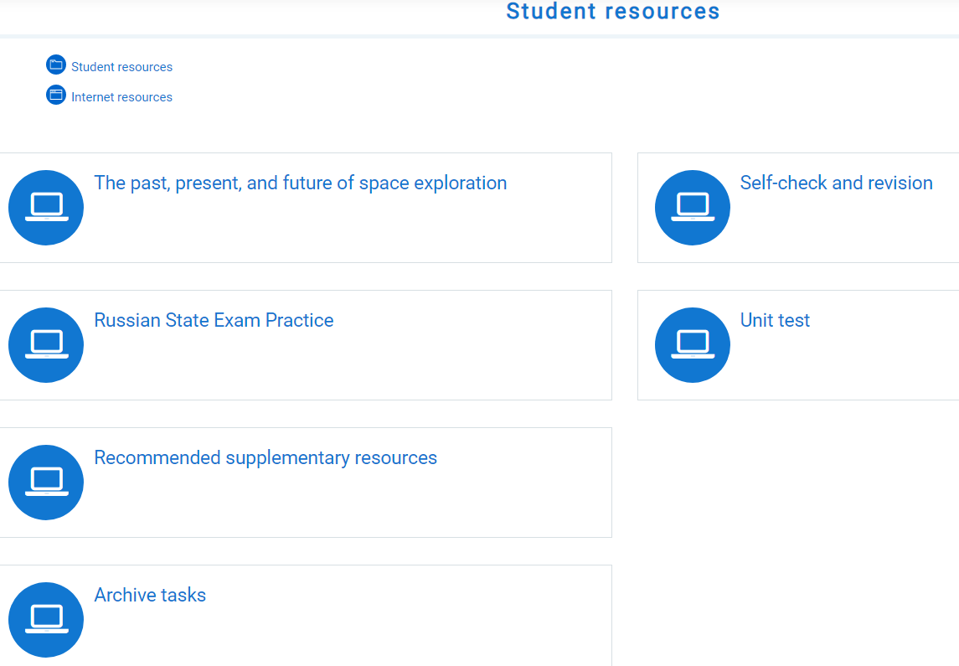
Task: Click the laptop icon for Russian State Exam Practice
Action: 46,344
